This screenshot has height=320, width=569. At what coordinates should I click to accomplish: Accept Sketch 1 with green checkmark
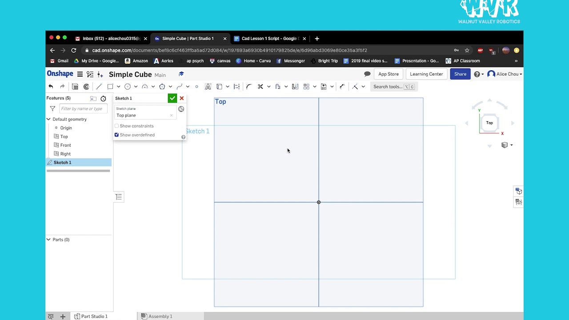[x=172, y=98]
